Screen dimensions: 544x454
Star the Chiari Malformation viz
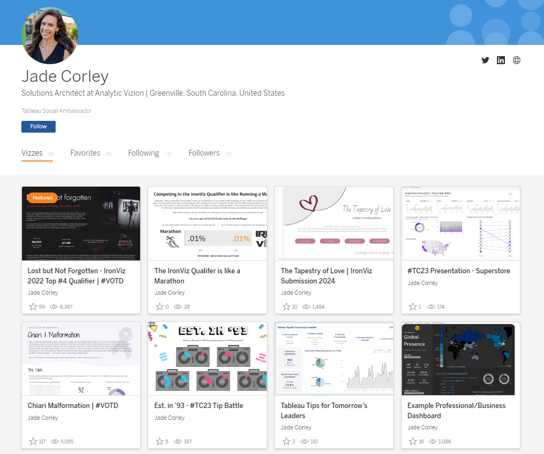(x=32, y=442)
